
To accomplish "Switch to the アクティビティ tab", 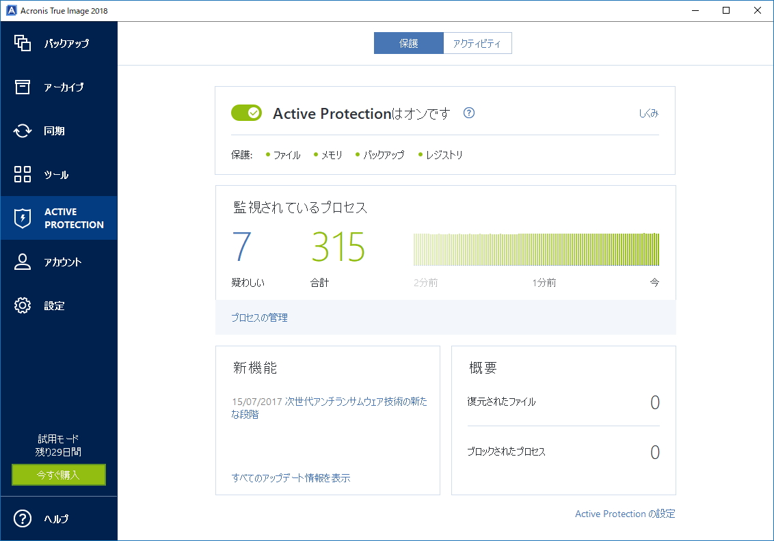I will (x=478, y=42).
